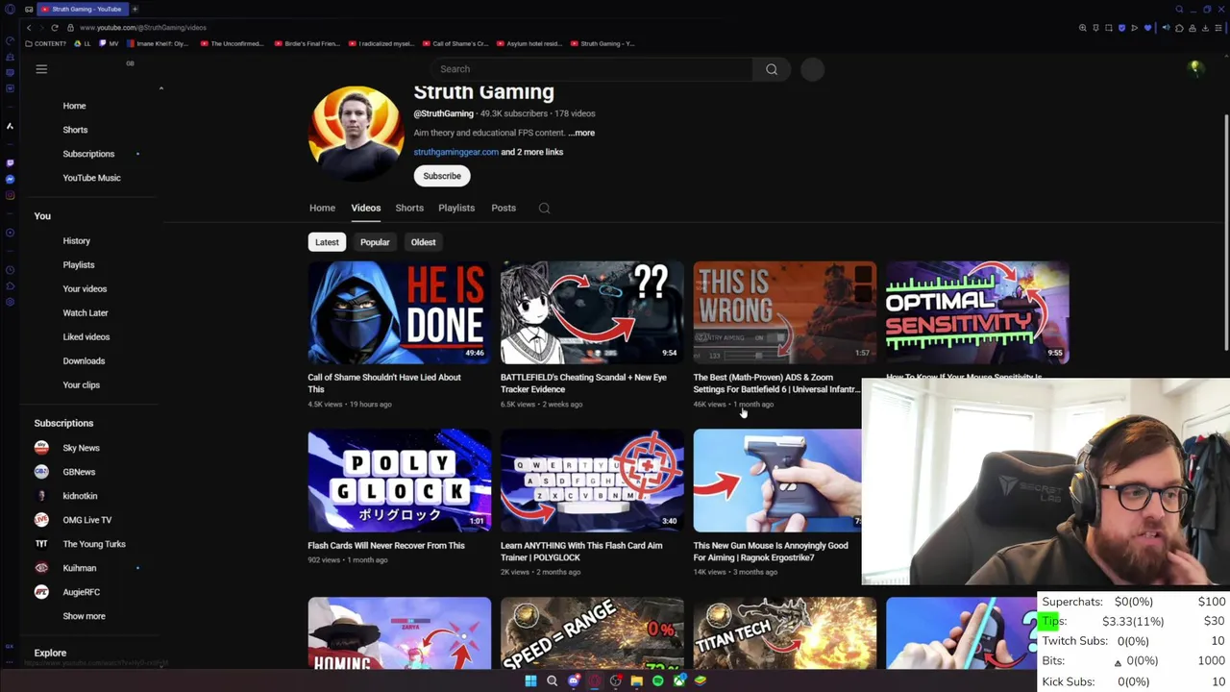Open Liked videos in the sidebar
This screenshot has width=1230, height=692.
pos(86,336)
